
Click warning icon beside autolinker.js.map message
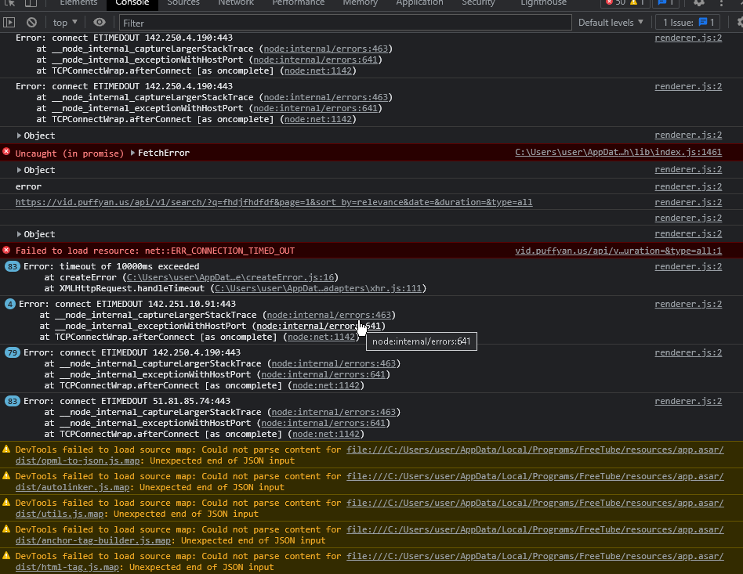(x=6, y=475)
